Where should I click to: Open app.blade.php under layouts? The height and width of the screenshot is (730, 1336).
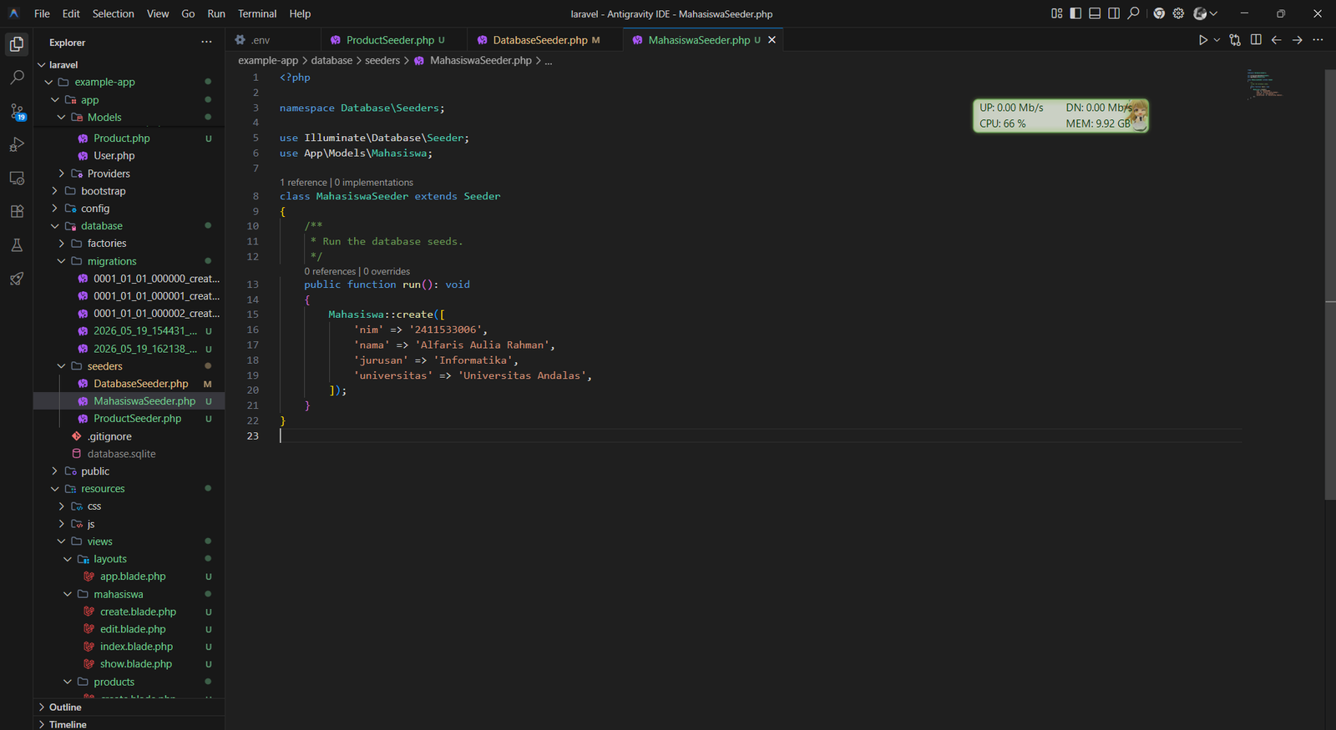point(133,576)
